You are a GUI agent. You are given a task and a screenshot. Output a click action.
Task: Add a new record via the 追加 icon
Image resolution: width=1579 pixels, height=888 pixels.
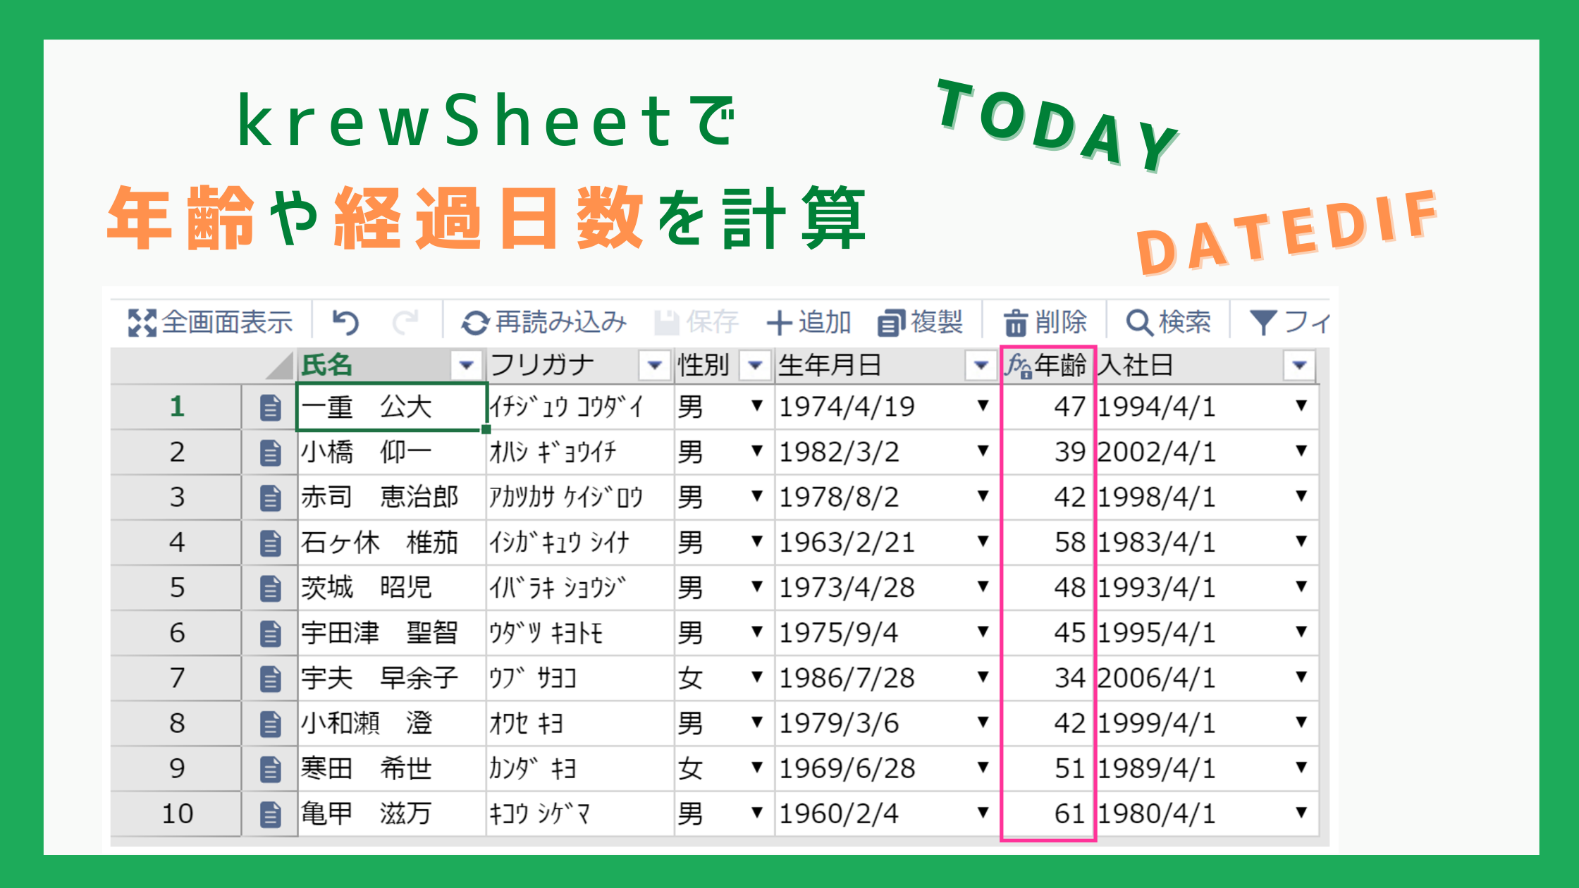point(779,322)
